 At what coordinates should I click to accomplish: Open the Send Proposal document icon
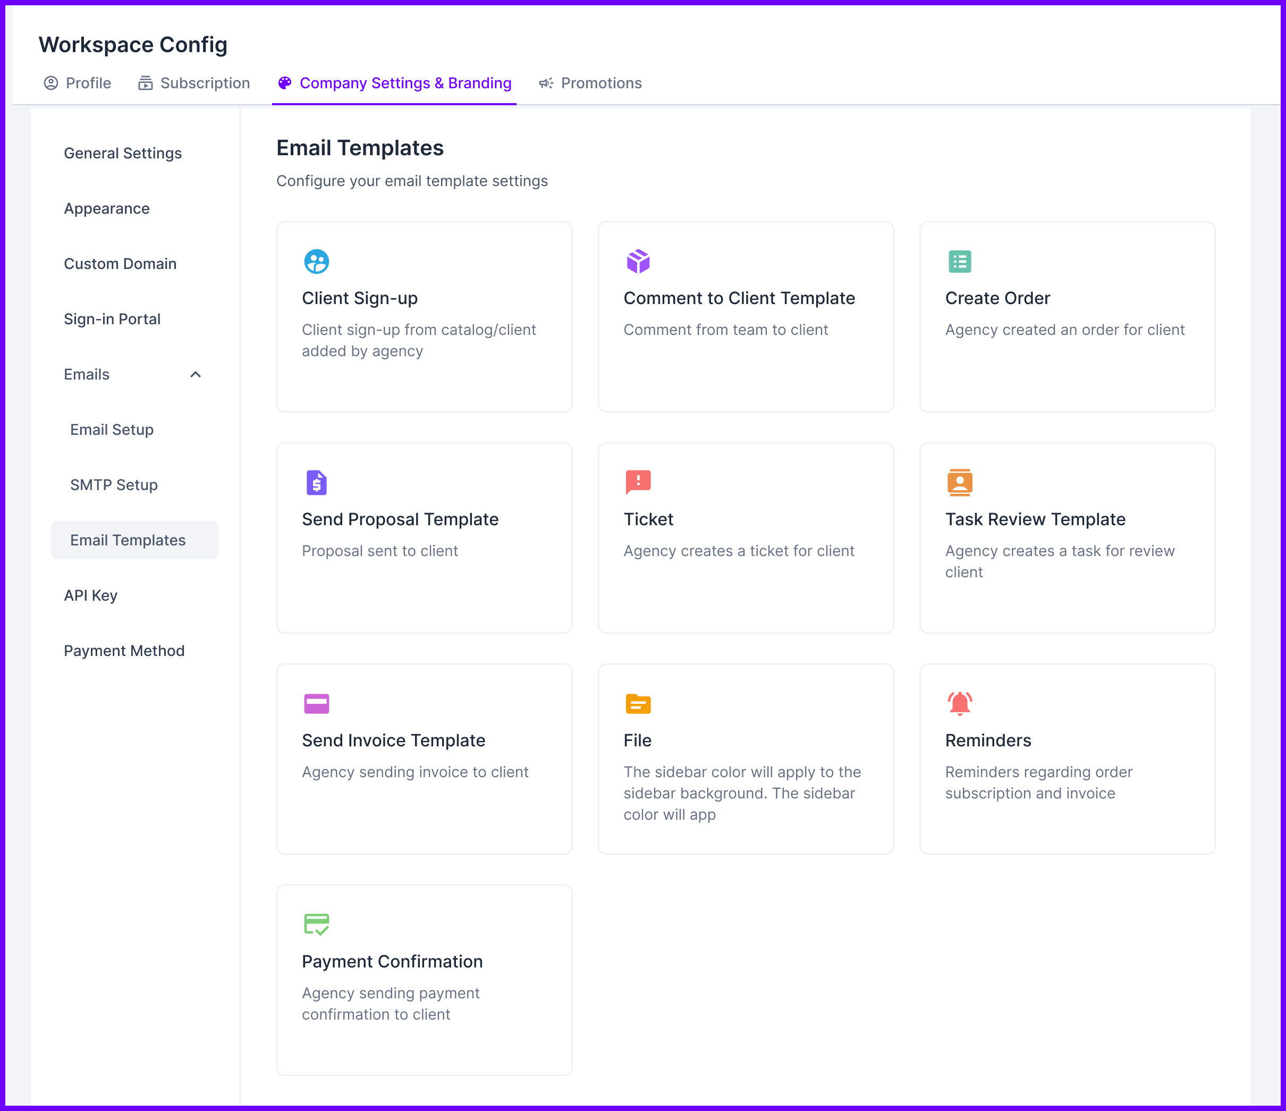(316, 482)
